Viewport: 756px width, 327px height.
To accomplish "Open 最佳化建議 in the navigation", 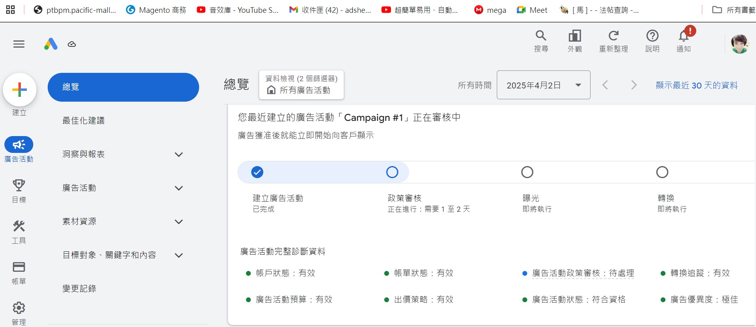I will tap(83, 120).
